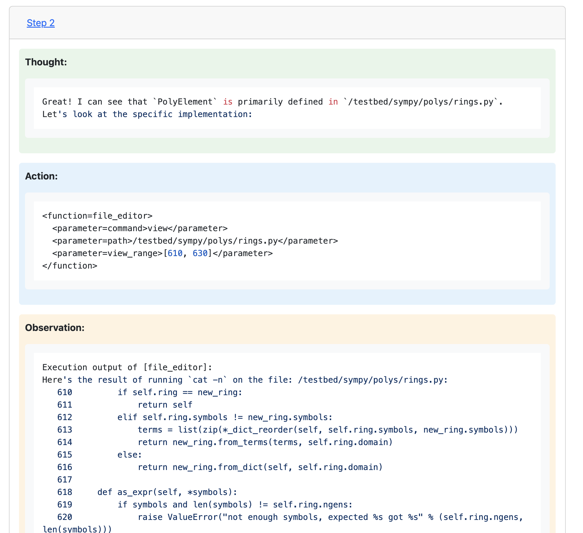Click the number 610 in view_range
The height and width of the screenshot is (533, 583).
(x=175, y=253)
